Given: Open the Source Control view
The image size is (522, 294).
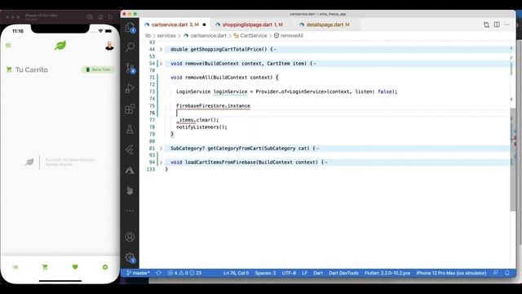Looking at the screenshot, I should click(130, 68).
